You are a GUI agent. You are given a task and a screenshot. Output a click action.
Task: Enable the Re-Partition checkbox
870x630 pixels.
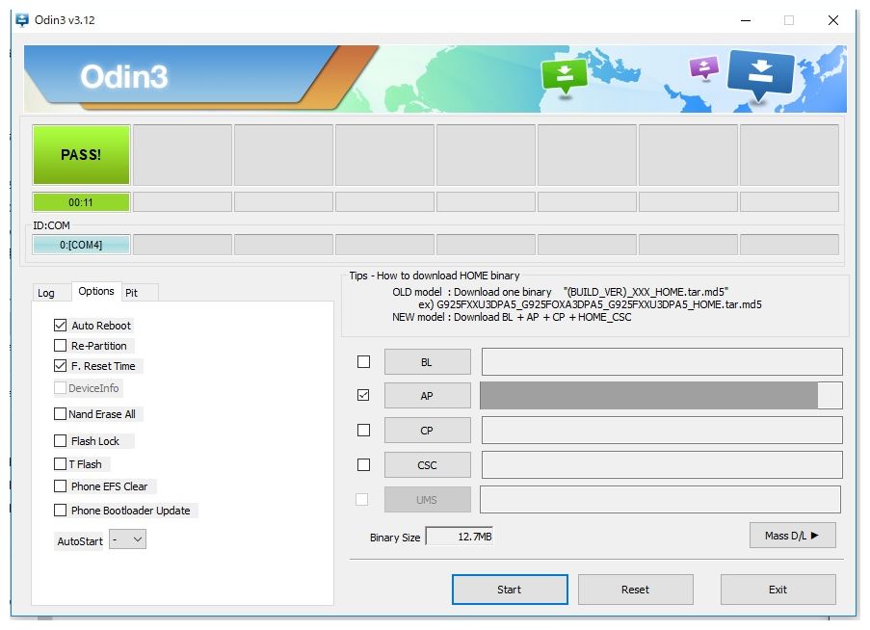(60, 346)
